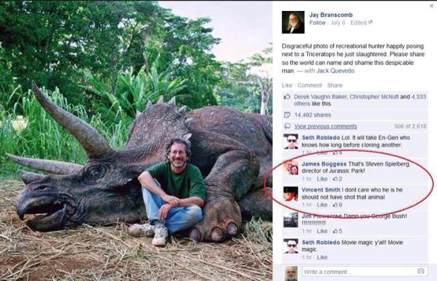Open the post privacy globe icon
Screen dimensions: 437x281
371,23
